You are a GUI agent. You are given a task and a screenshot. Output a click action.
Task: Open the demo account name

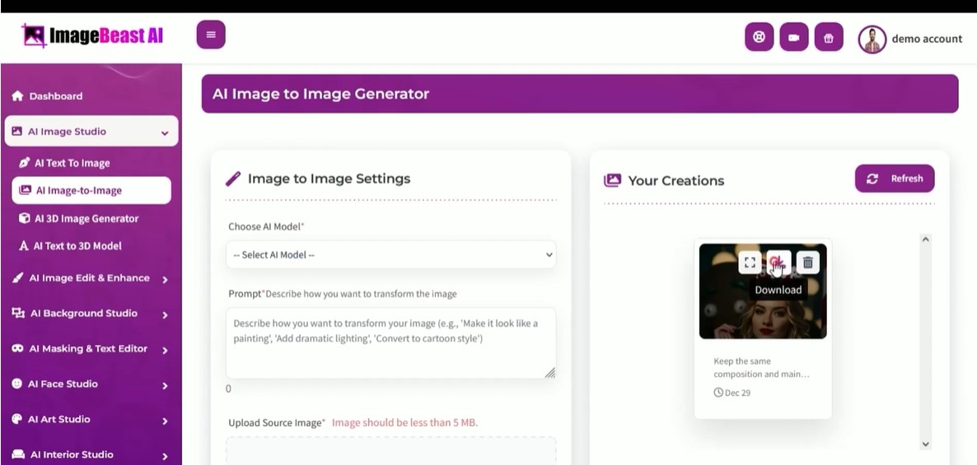927,39
